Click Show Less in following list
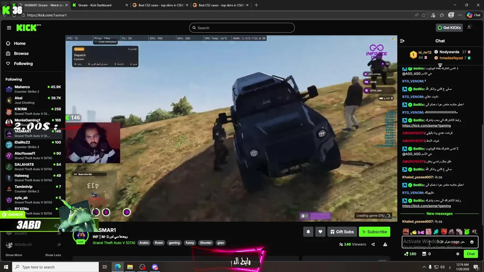This screenshot has height=272, width=484. click(53, 255)
